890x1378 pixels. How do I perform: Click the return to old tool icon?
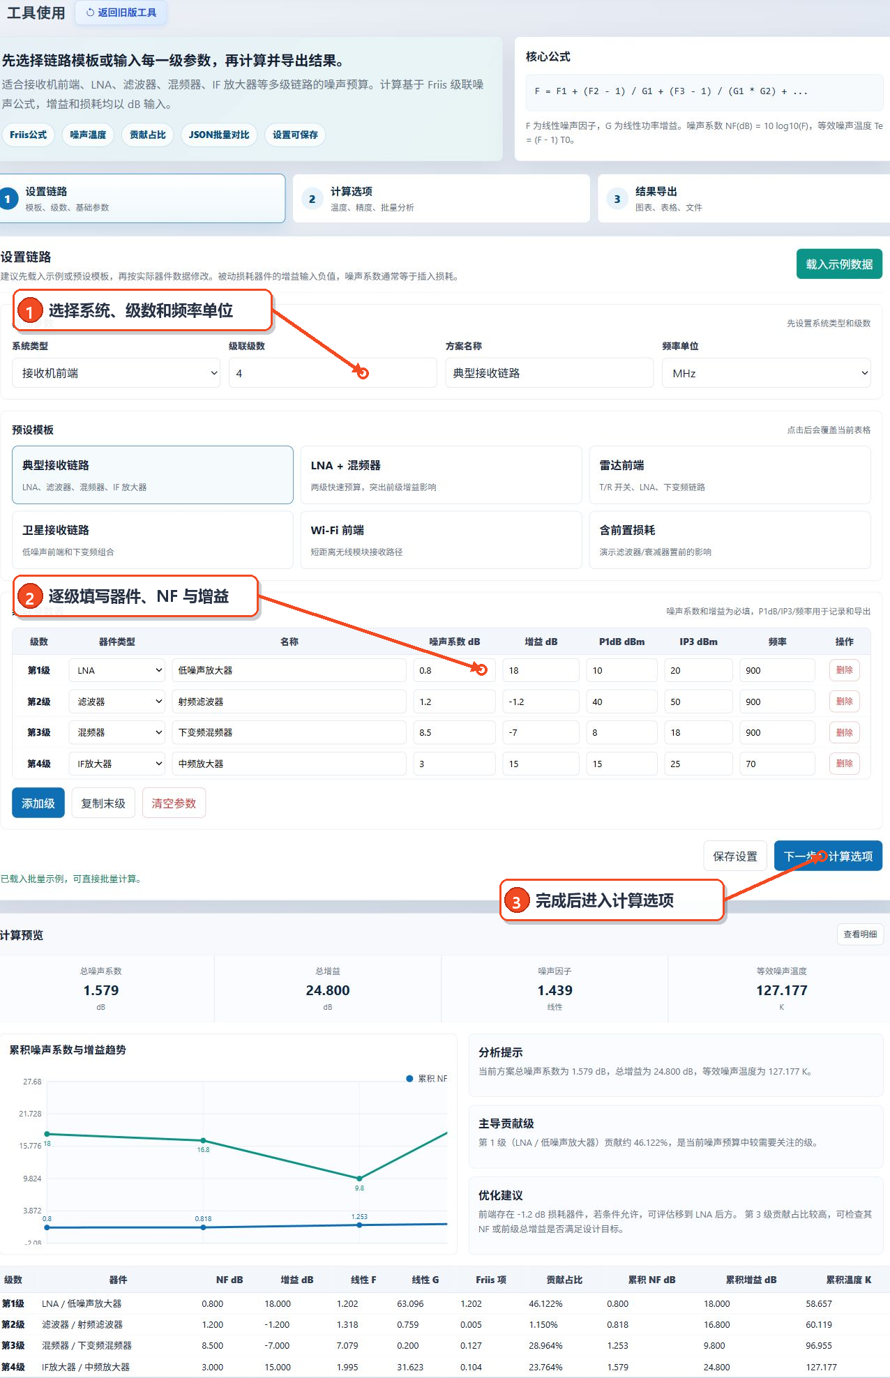90,13
